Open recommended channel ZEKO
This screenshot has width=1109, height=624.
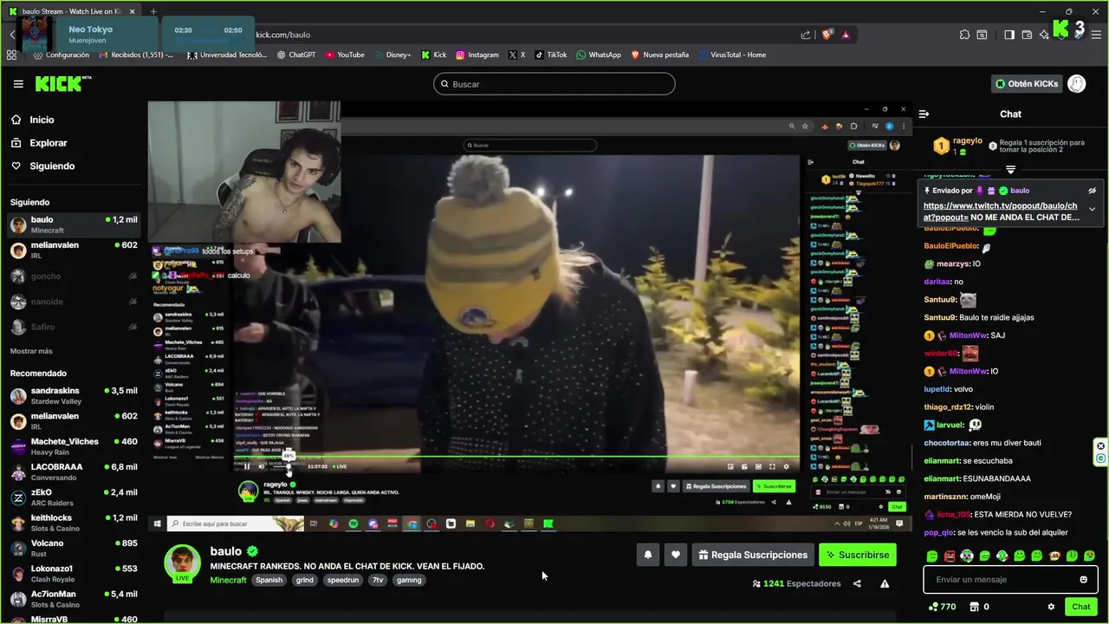(74, 497)
